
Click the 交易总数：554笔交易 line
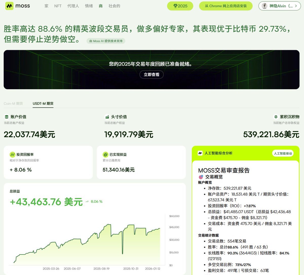pos(227,241)
